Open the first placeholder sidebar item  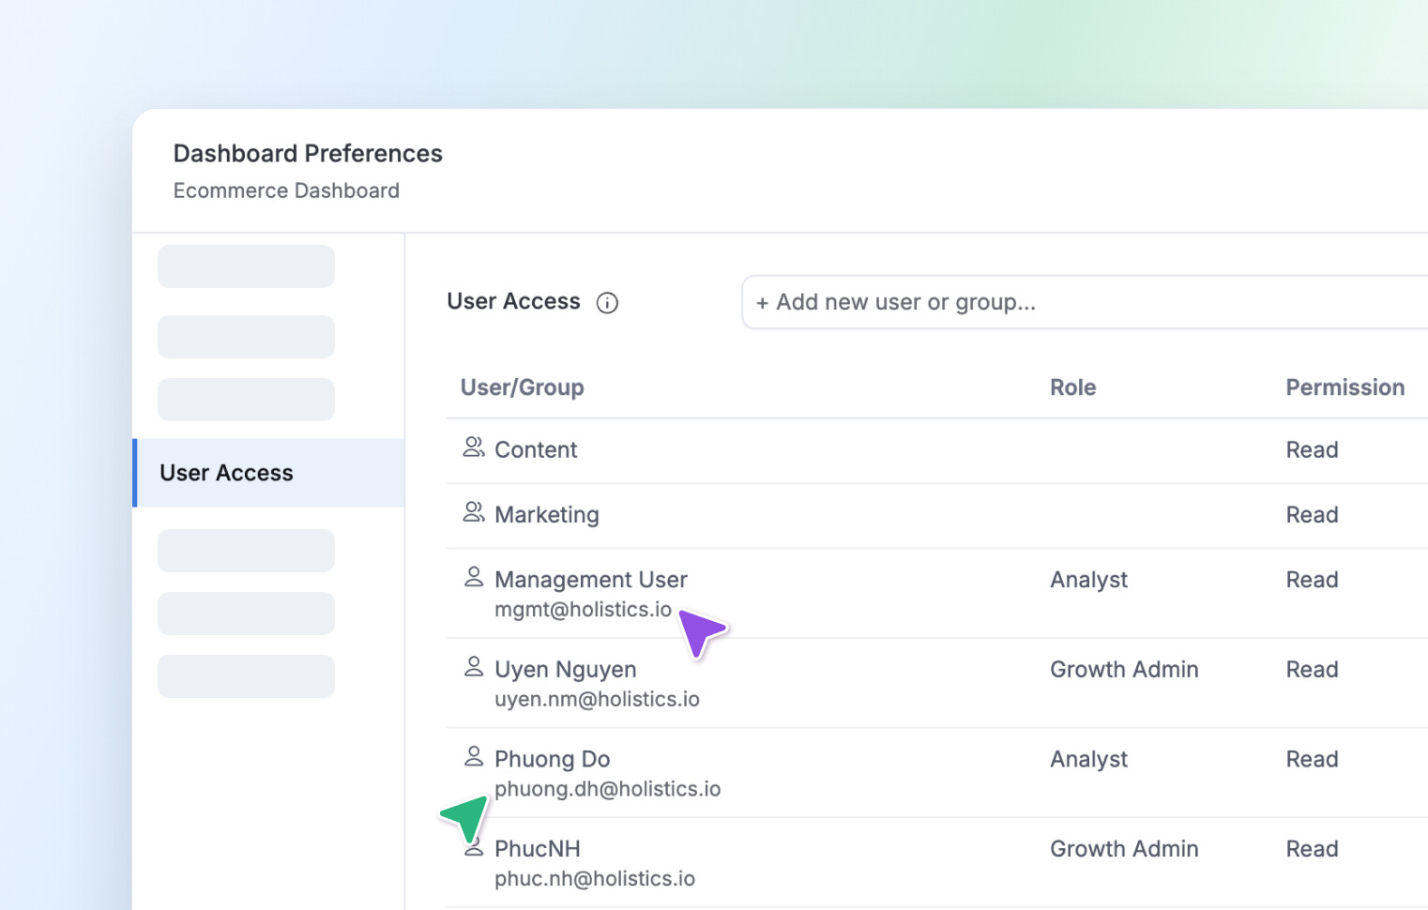tap(246, 266)
